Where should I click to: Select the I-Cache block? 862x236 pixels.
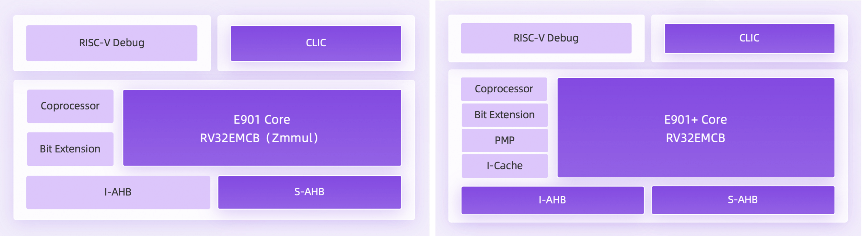(x=504, y=166)
